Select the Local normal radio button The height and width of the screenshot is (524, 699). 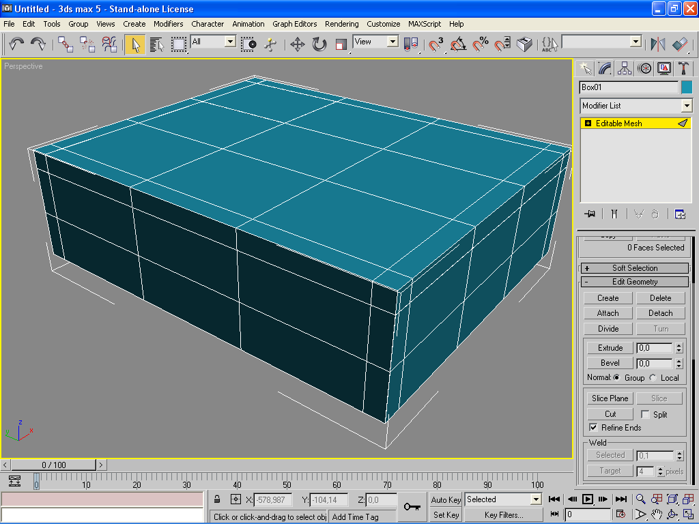[x=653, y=378]
